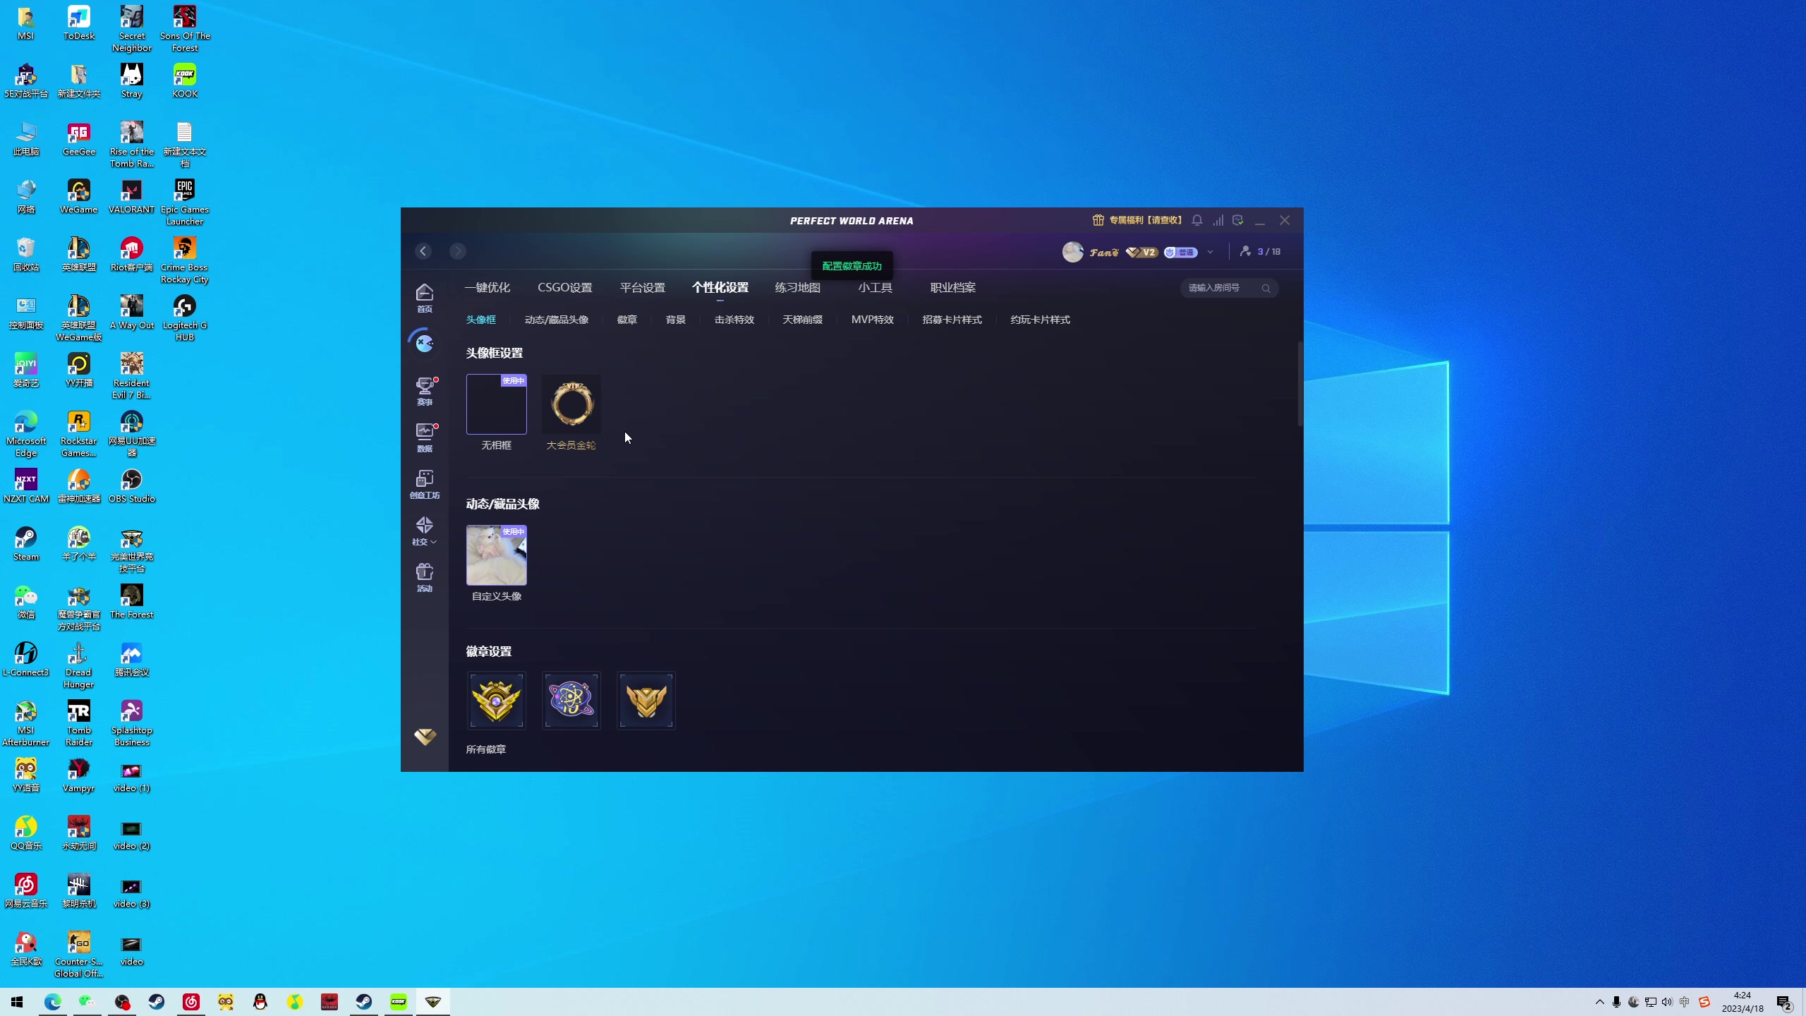The image size is (1806, 1016).
Task: Open the 赛事 trophy sidebar icon
Action: [425, 390]
